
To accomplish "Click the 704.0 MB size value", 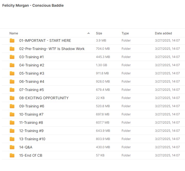I will click(103, 49).
